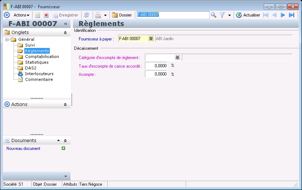The height and width of the screenshot is (190, 302).
Task: Click the search field containing F-ABI 00007
Action: click(x=173, y=15)
